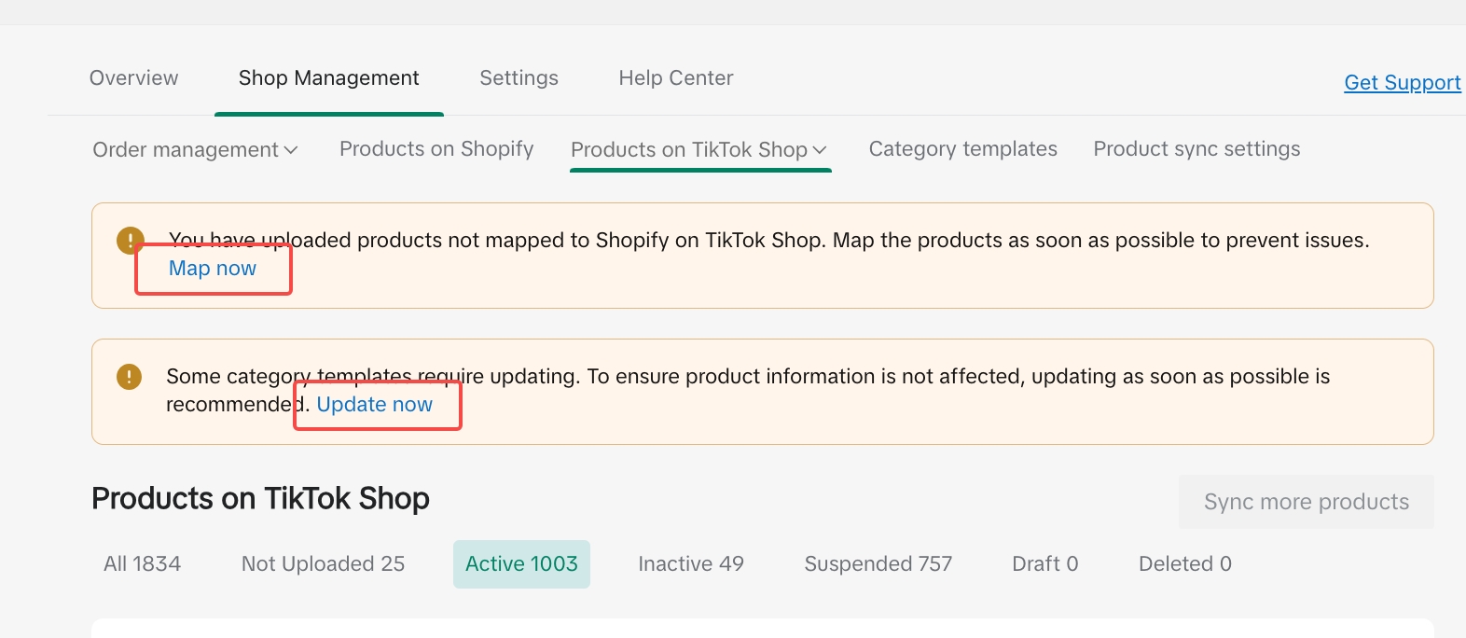
Task: Click the Map now link
Action: (213, 269)
